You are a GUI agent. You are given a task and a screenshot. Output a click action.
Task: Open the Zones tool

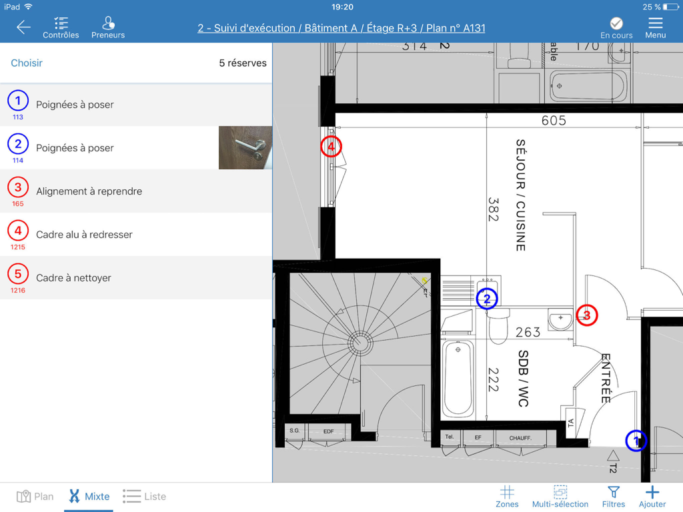coord(507,496)
